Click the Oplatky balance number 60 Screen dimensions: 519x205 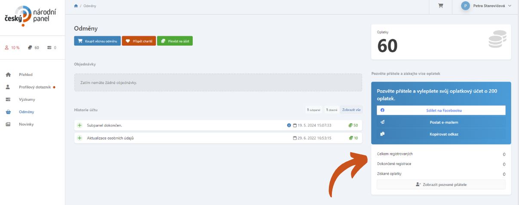tap(387, 46)
